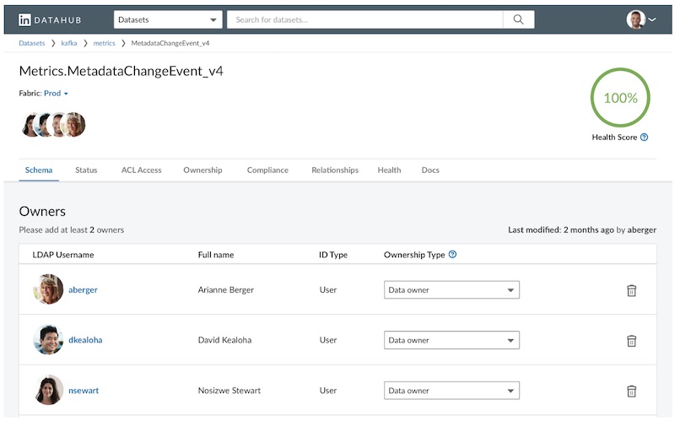675x421 pixels.
Task: Delete owner aberger with trash icon
Action: tap(631, 290)
